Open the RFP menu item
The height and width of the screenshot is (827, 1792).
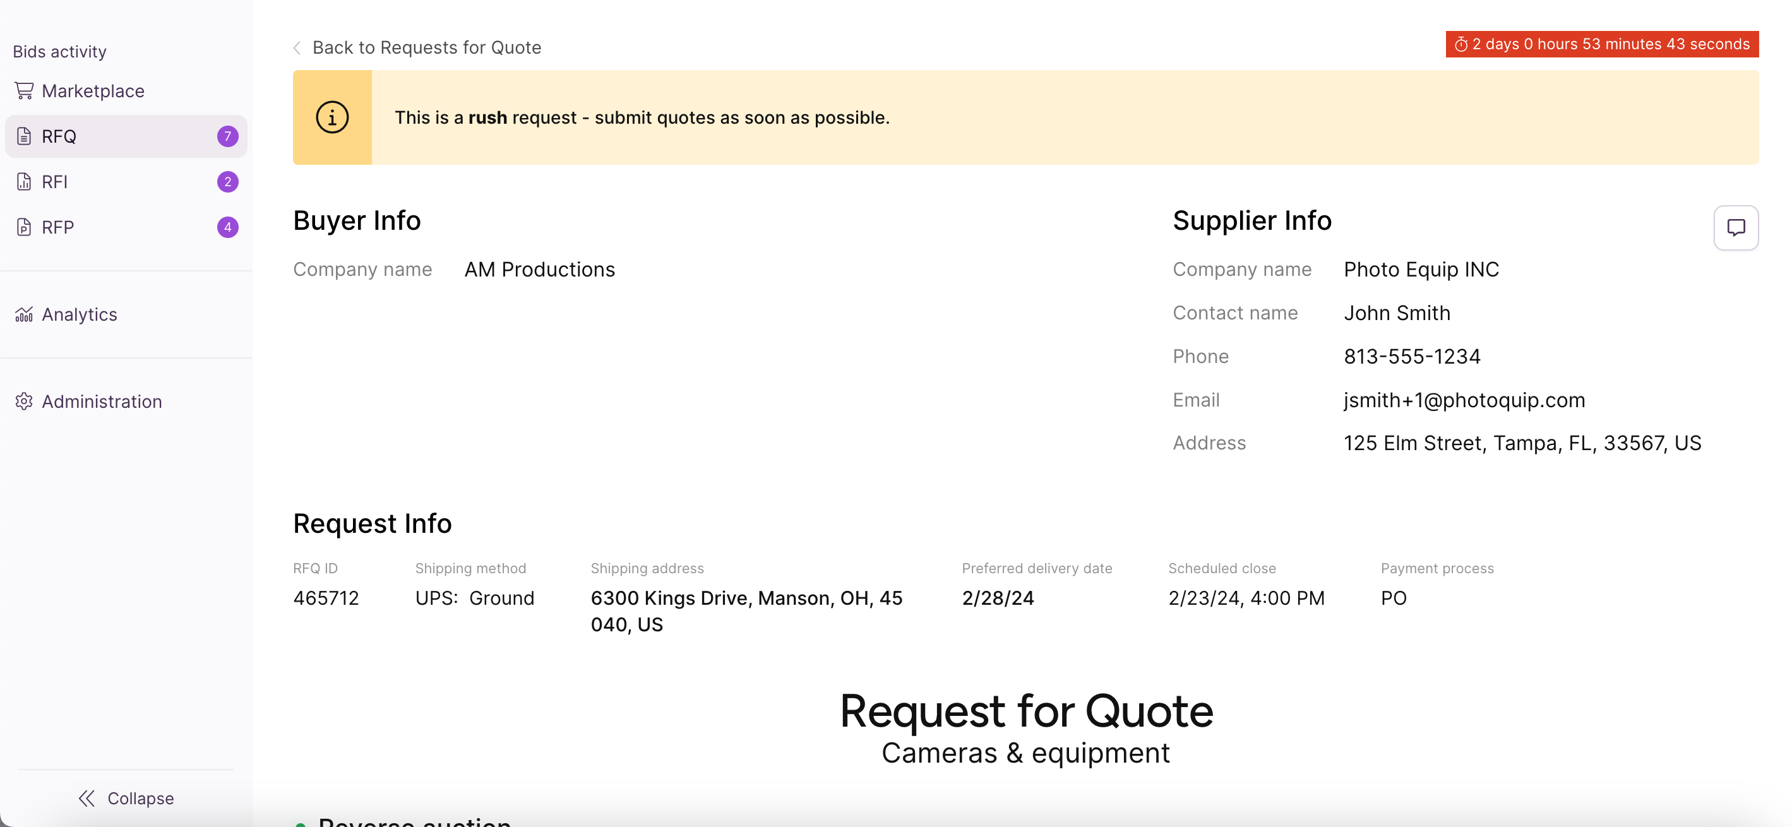pyautogui.click(x=57, y=227)
